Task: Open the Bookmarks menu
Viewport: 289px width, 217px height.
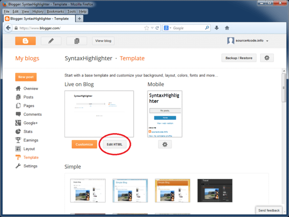Action: click(x=55, y=12)
